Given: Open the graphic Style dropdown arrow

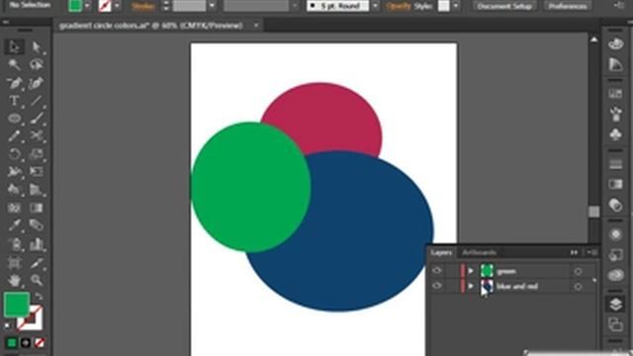Looking at the screenshot, I should click(x=455, y=6).
